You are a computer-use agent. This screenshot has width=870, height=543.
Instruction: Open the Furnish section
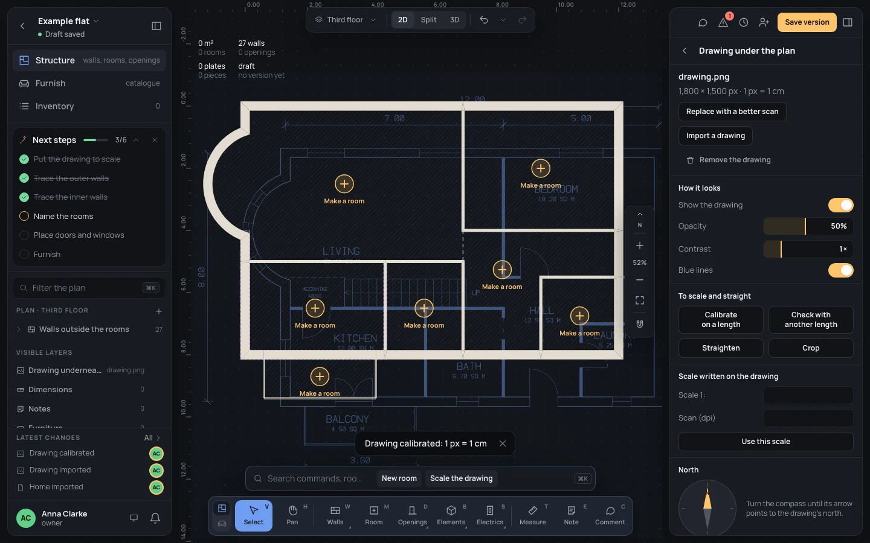point(89,83)
